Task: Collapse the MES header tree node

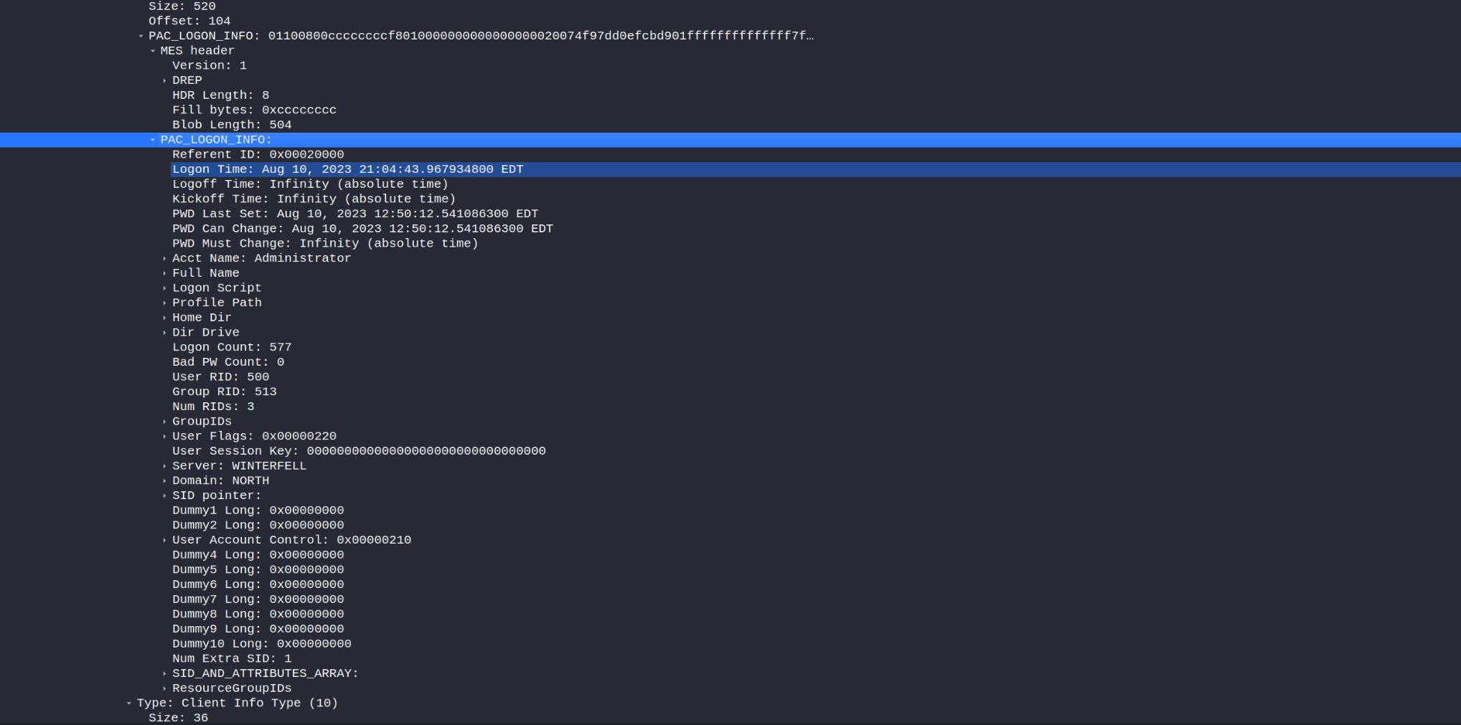Action: (153, 51)
